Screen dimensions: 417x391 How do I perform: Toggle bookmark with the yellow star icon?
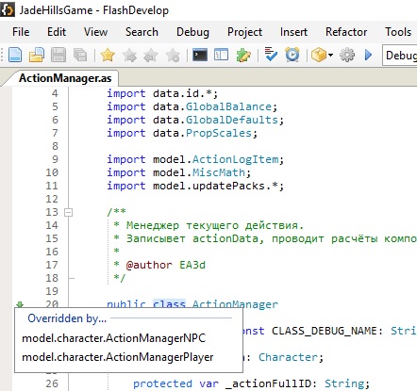pyautogui.click(x=108, y=56)
